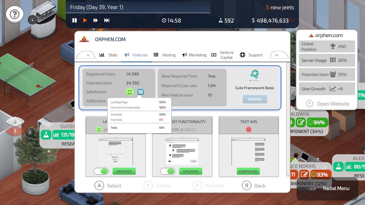
Task: Click the red sad face on Text Ads
Action: [248, 129]
